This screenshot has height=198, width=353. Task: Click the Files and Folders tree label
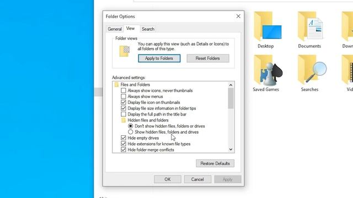click(x=135, y=85)
